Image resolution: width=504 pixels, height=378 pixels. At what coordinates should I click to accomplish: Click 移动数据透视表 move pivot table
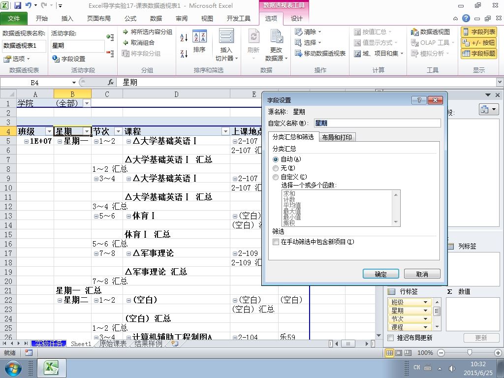pos(320,53)
